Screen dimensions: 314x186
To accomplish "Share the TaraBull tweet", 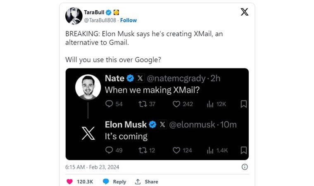I will tap(146, 181).
